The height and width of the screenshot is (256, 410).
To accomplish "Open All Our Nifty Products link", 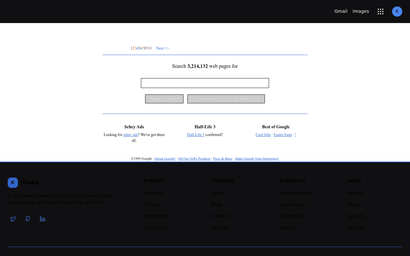I will click(x=194, y=158).
